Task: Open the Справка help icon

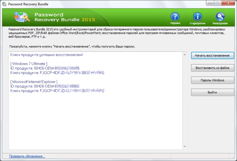Action: point(175,17)
